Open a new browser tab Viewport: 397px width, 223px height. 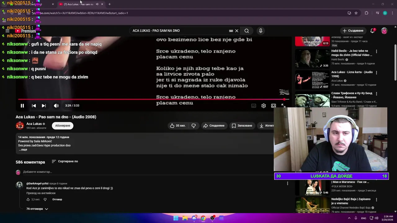109,4
